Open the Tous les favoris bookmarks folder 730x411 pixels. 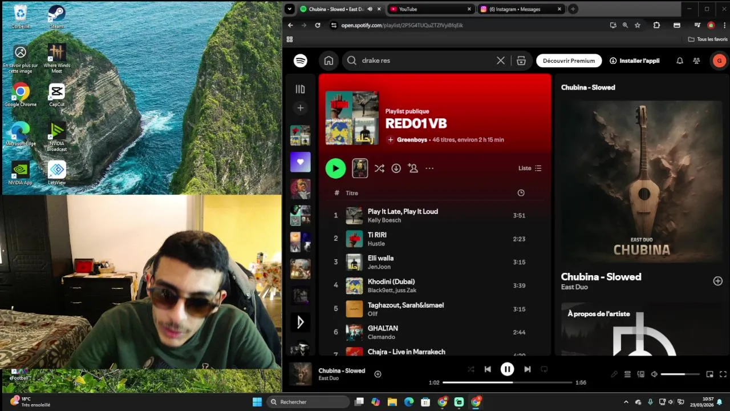click(x=708, y=39)
